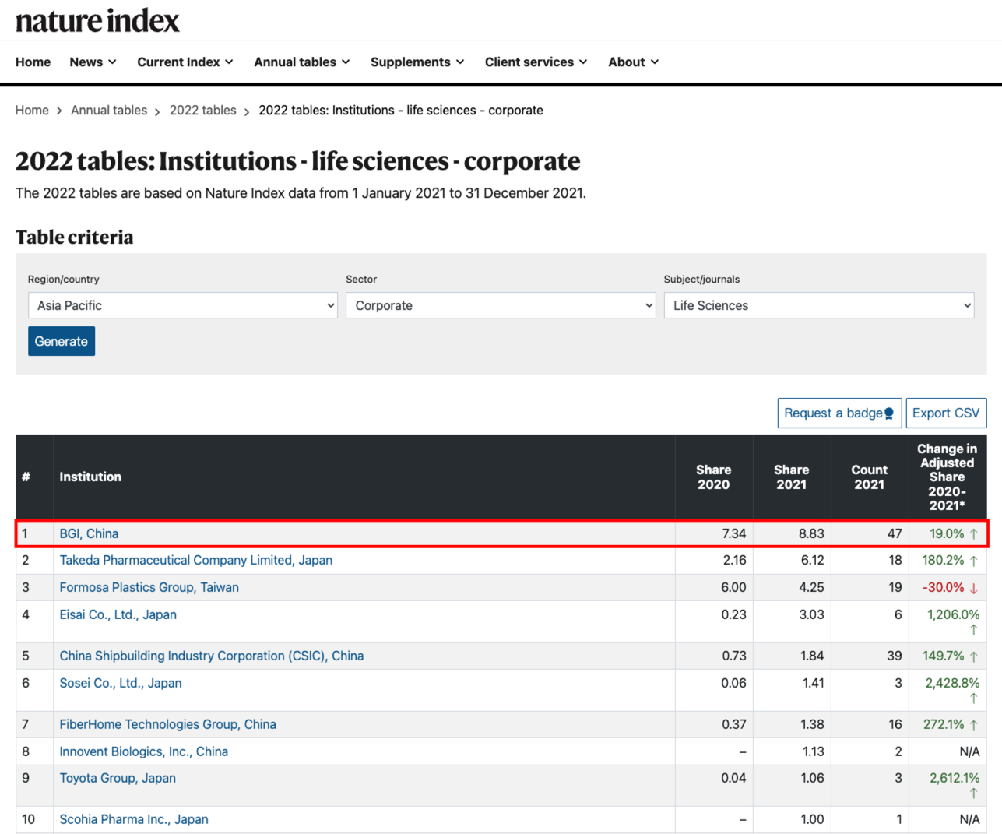Viewport: 1002px width, 834px height.
Task: Click the 2,612.1% change value for Toyota
Action: pos(955,778)
